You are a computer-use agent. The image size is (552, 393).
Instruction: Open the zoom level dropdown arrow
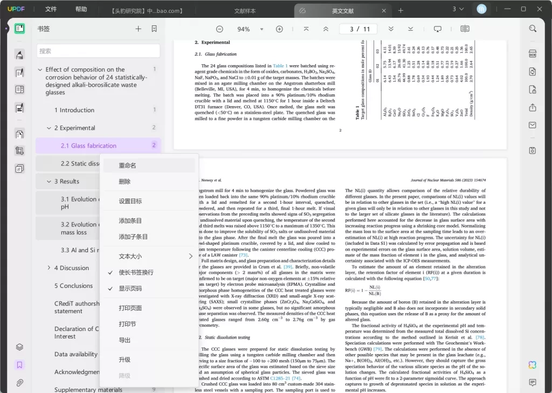pyautogui.click(x=261, y=29)
